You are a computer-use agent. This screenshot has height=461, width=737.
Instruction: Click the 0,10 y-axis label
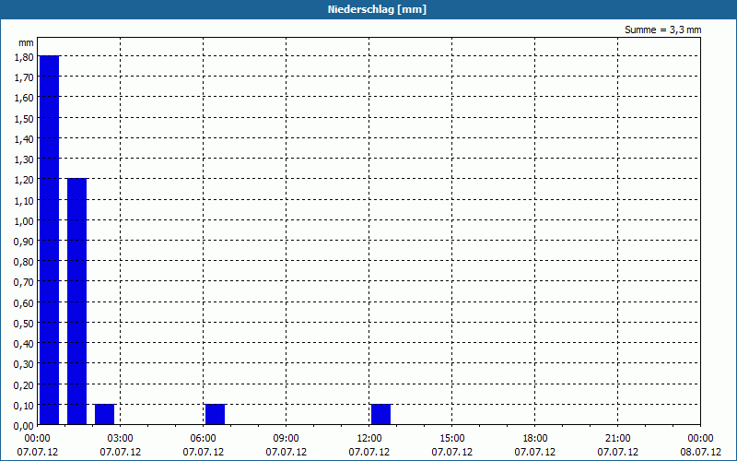pyautogui.click(x=24, y=405)
